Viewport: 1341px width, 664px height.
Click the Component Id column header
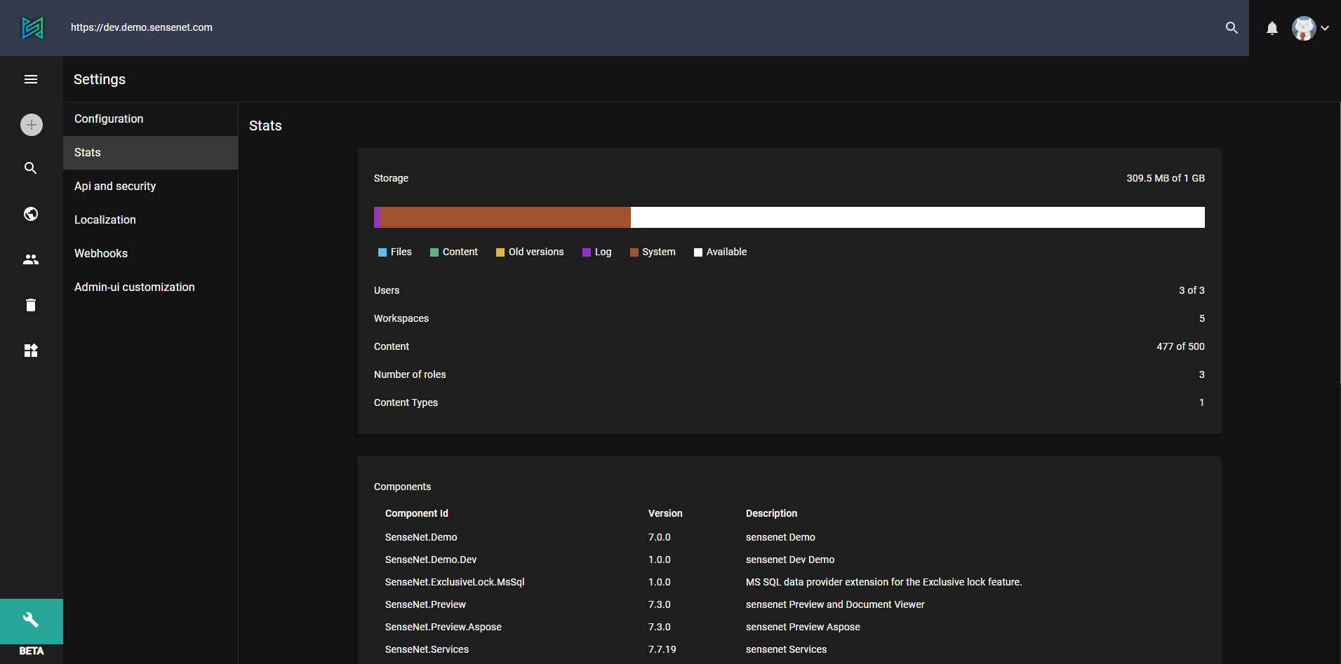[417, 513]
